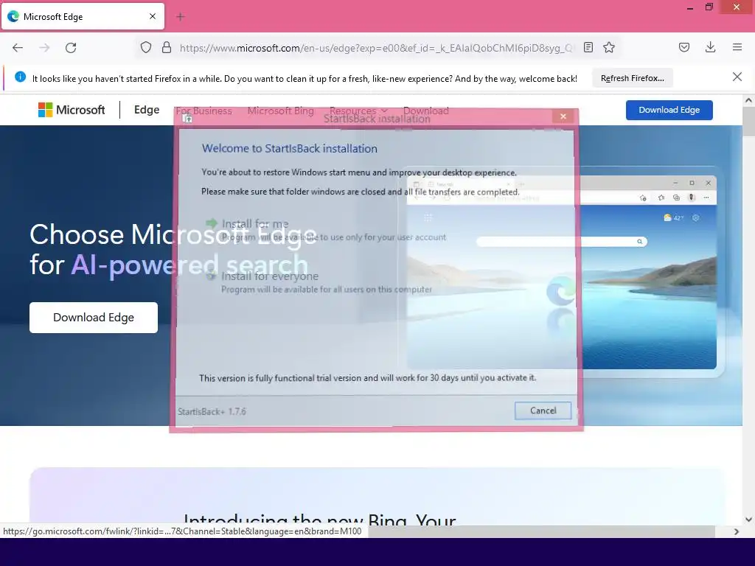Image resolution: width=755 pixels, height=566 pixels.
Task: Click page vertical scrollbar up arrow
Action: click(x=748, y=100)
